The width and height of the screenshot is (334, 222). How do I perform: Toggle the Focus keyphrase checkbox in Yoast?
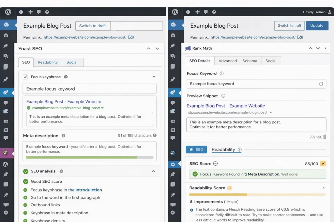pyautogui.click(x=25, y=77)
